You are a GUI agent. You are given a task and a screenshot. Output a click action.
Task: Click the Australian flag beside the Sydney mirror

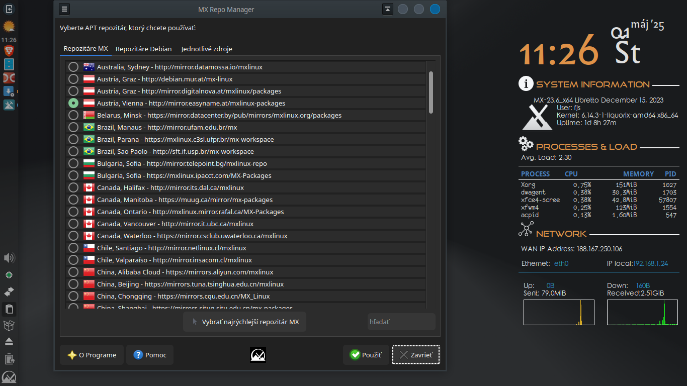89,67
